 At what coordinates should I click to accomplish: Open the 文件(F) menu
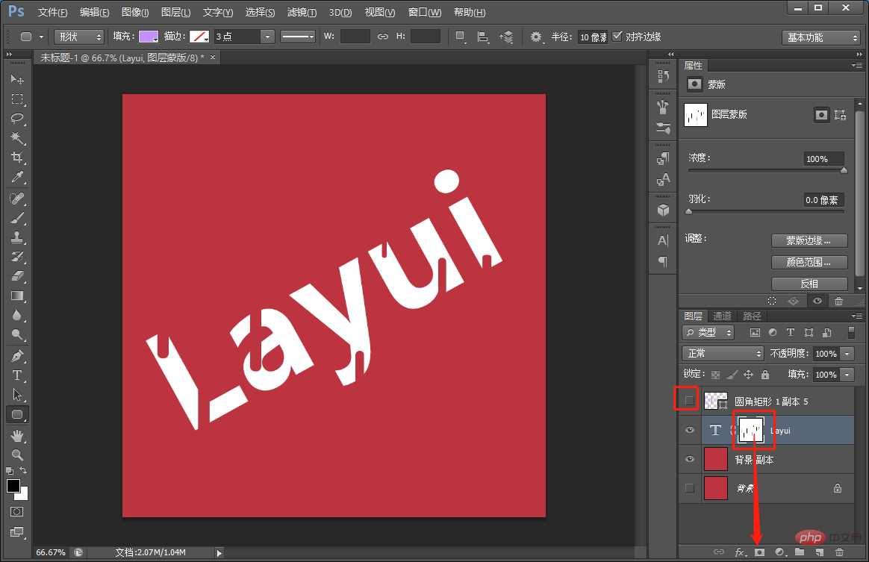click(x=53, y=12)
